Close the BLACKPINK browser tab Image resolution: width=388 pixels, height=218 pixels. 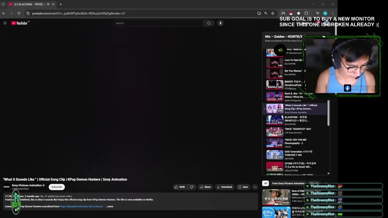(x=53, y=4)
